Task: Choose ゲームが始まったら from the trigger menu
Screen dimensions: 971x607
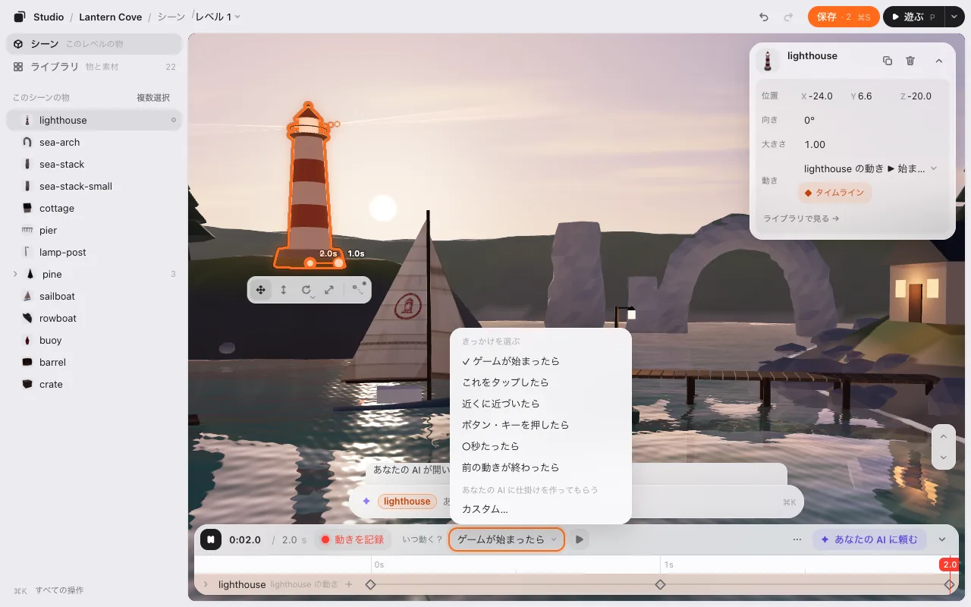Action: (x=541, y=361)
